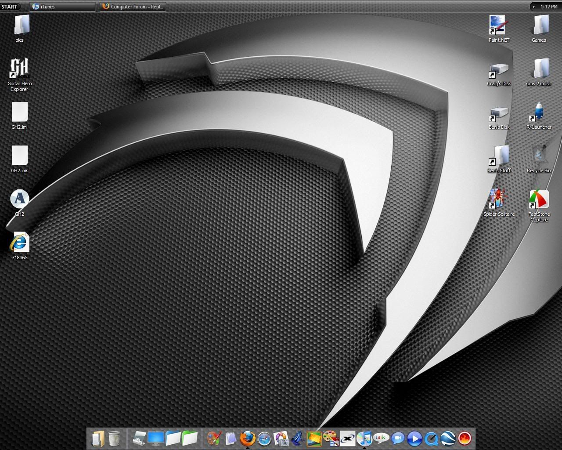Open documents folder icon in dock
This screenshot has height=450, width=562.
click(98, 439)
